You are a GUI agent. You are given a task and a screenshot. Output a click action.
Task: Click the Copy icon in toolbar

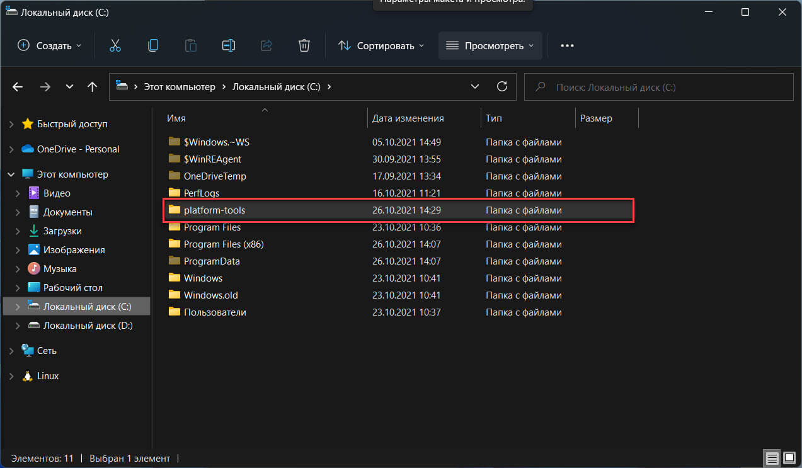tap(152, 45)
